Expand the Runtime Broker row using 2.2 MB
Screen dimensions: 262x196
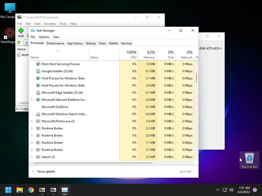point(32,128)
